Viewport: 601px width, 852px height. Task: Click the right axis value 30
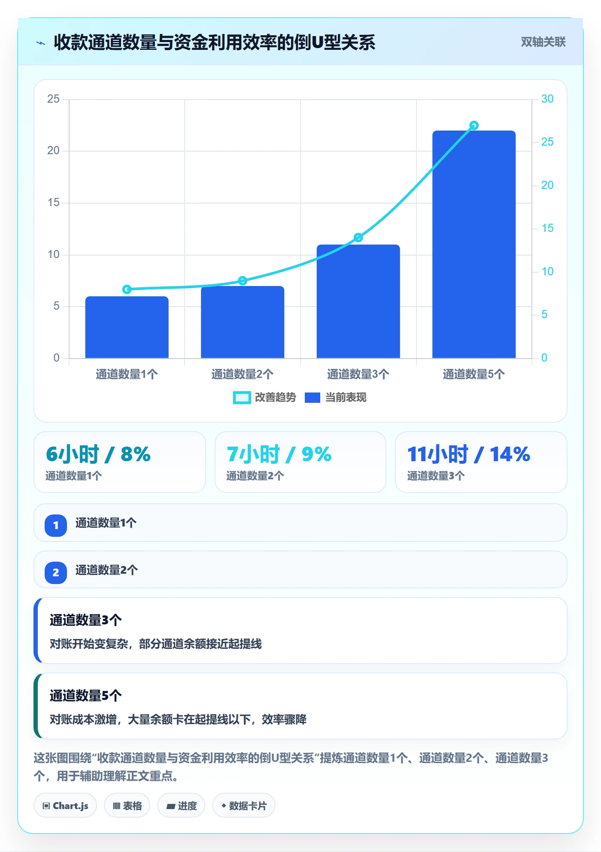[547, 99]
